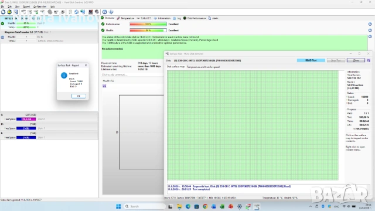Switch to the Disk Performance tab
This screenshot has height=211, width=375.
tap(195, 18)
